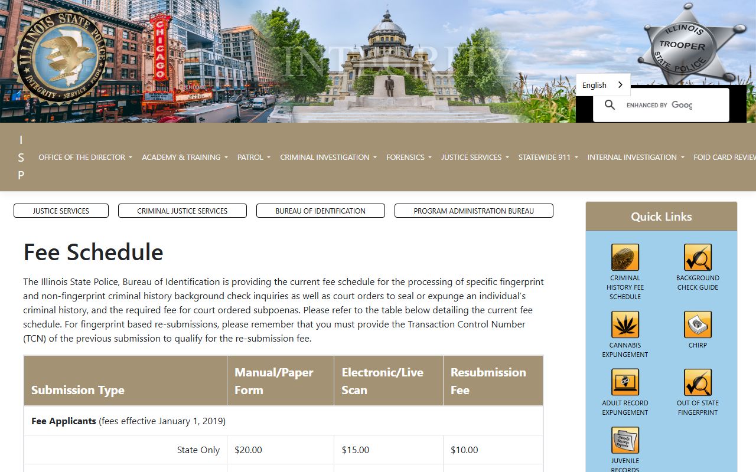
Task: Click the Criminal Justice Services breadcrumb button
Action: coord(183,211)
